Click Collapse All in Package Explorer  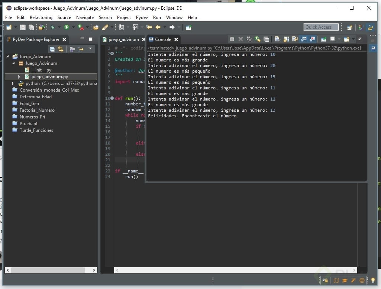coord(52,49)
